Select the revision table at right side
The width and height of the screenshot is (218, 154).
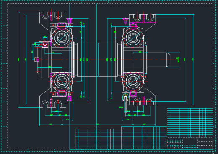[190, 123]
